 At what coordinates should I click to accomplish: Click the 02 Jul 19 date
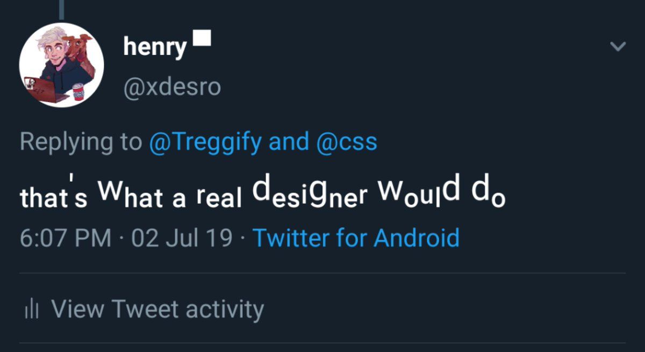coord(182,238)
